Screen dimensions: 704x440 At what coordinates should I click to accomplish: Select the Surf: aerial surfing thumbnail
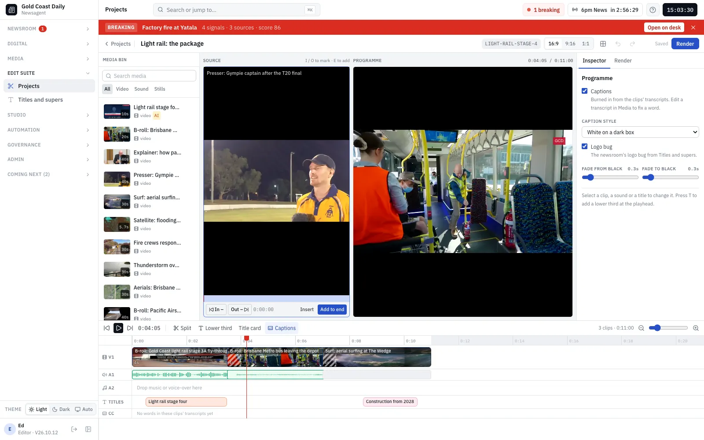(117, 202)
